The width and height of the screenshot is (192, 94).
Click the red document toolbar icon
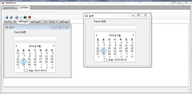click(x=29, y=17)
